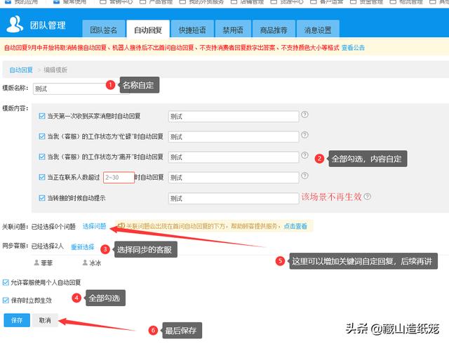This screenshot has height=344, width=449.
Task: Click 重新选择 to reselect synced agents
Action: coord(82,247)
